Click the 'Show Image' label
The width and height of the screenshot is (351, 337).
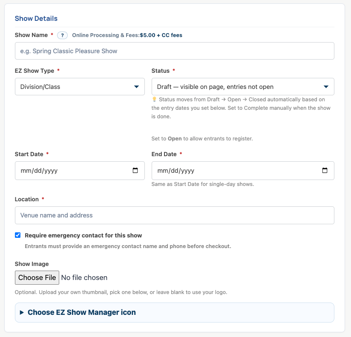(32, 264)
